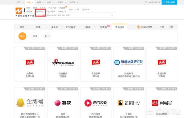Switch to the 更多榜单 tab
The height and width of the screenshot is (118, 184).
click(120, 27)
